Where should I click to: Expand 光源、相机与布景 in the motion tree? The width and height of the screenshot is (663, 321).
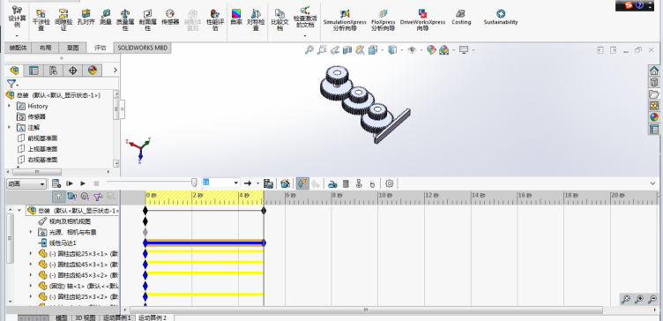[31, 232]
